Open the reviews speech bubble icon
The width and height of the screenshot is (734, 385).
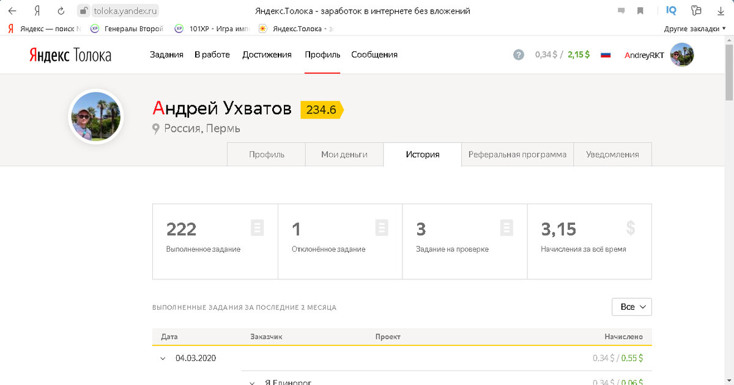click(621, 11)
